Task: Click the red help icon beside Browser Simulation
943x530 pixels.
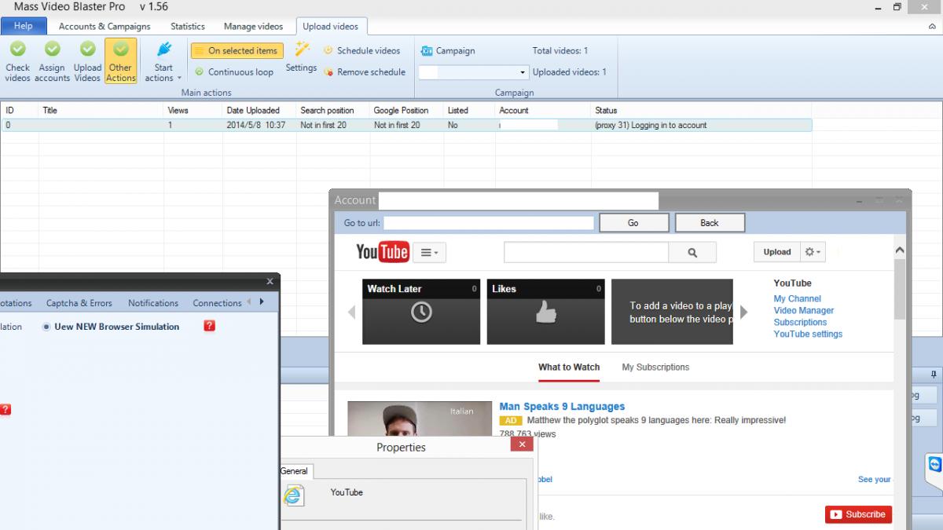Action: tap(209, 326)
